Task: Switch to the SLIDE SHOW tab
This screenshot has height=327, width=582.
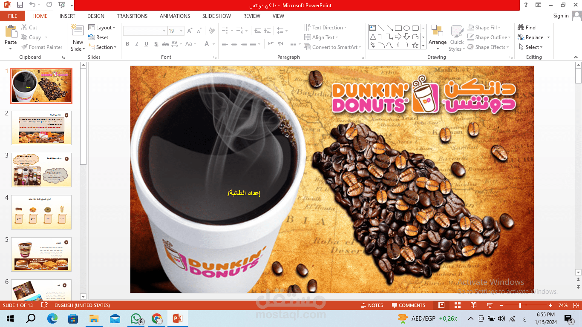Action: point(216,16)
